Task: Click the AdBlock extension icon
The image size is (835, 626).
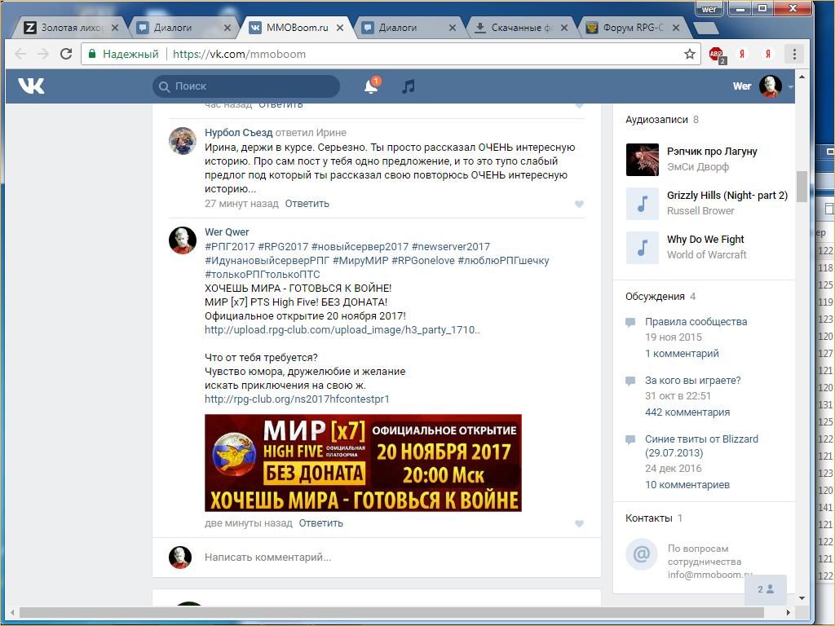Action: point(716,55)
